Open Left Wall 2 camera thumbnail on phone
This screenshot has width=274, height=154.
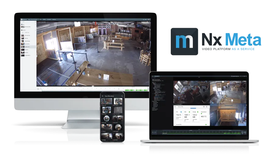[x=118, y=136]
